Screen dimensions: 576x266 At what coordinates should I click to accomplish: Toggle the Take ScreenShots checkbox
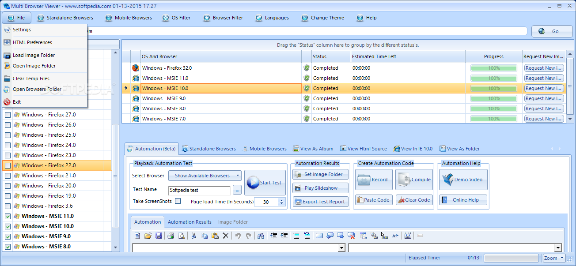[x=178, y=201]
